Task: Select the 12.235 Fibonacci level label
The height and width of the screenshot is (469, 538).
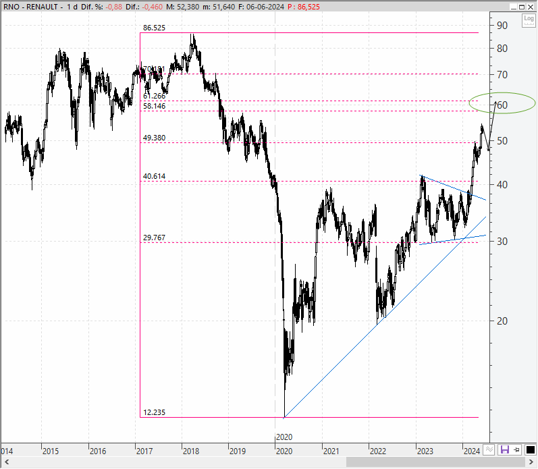Action: point(154,412)
